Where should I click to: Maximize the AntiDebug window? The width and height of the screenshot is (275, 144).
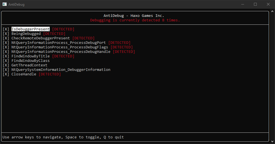point(255,4)
